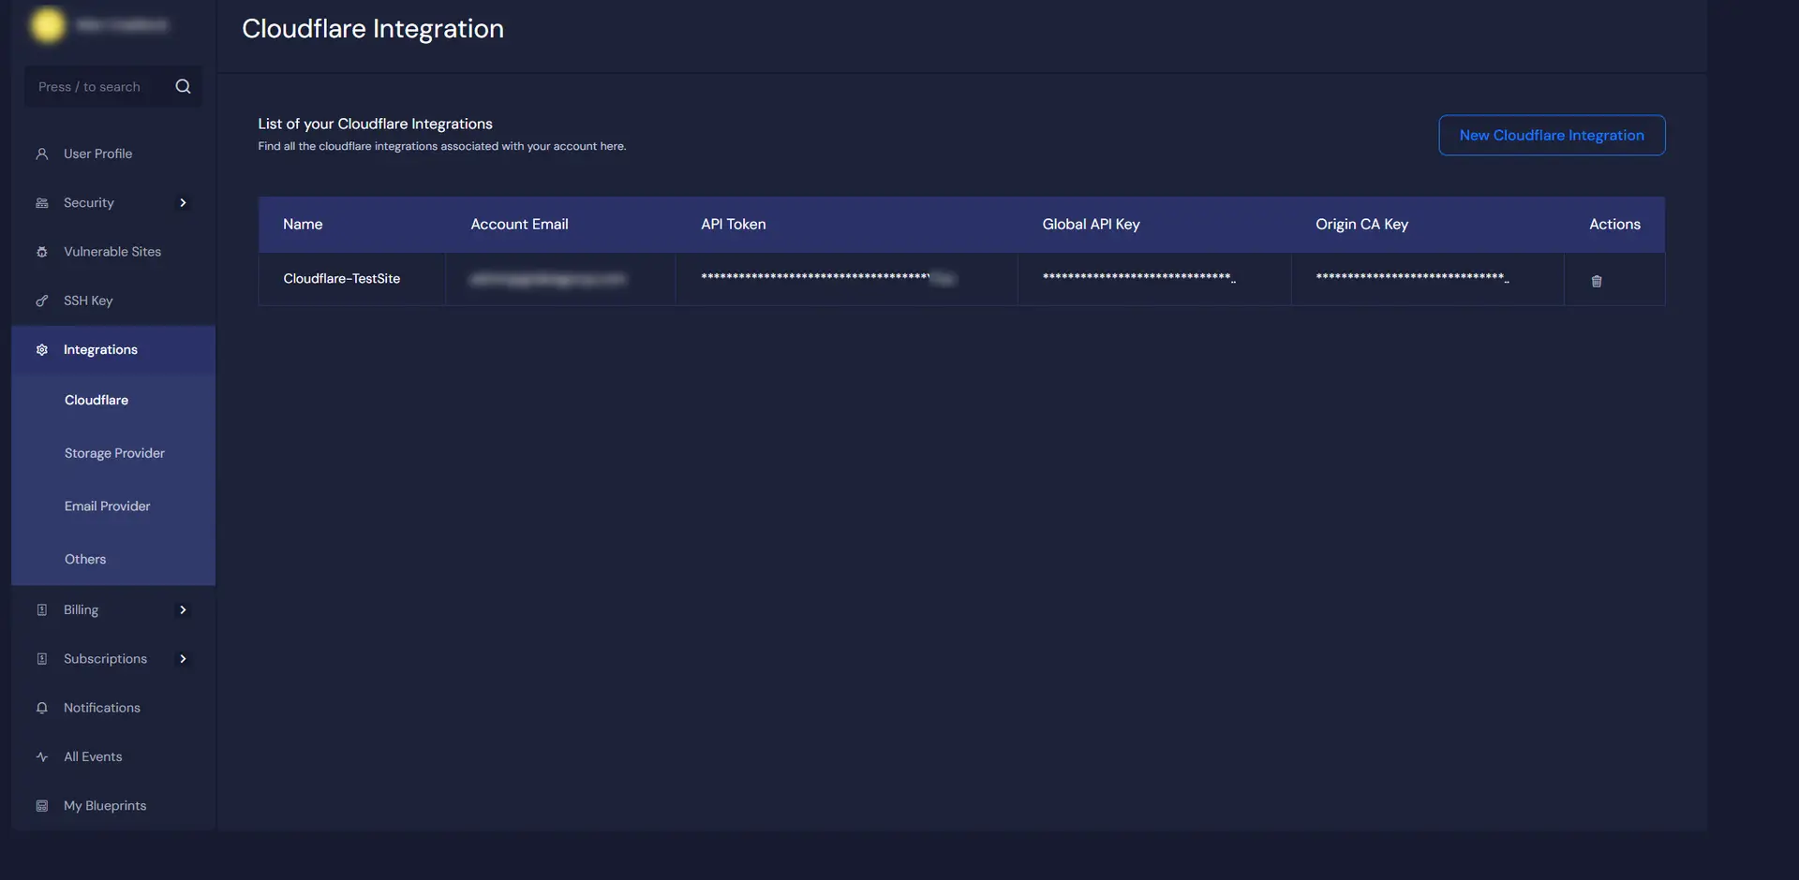The width and height of the screenshot is (1799, 880).
Task: Open the Cloudflare integrations submenu item
Action: (97, 400)
